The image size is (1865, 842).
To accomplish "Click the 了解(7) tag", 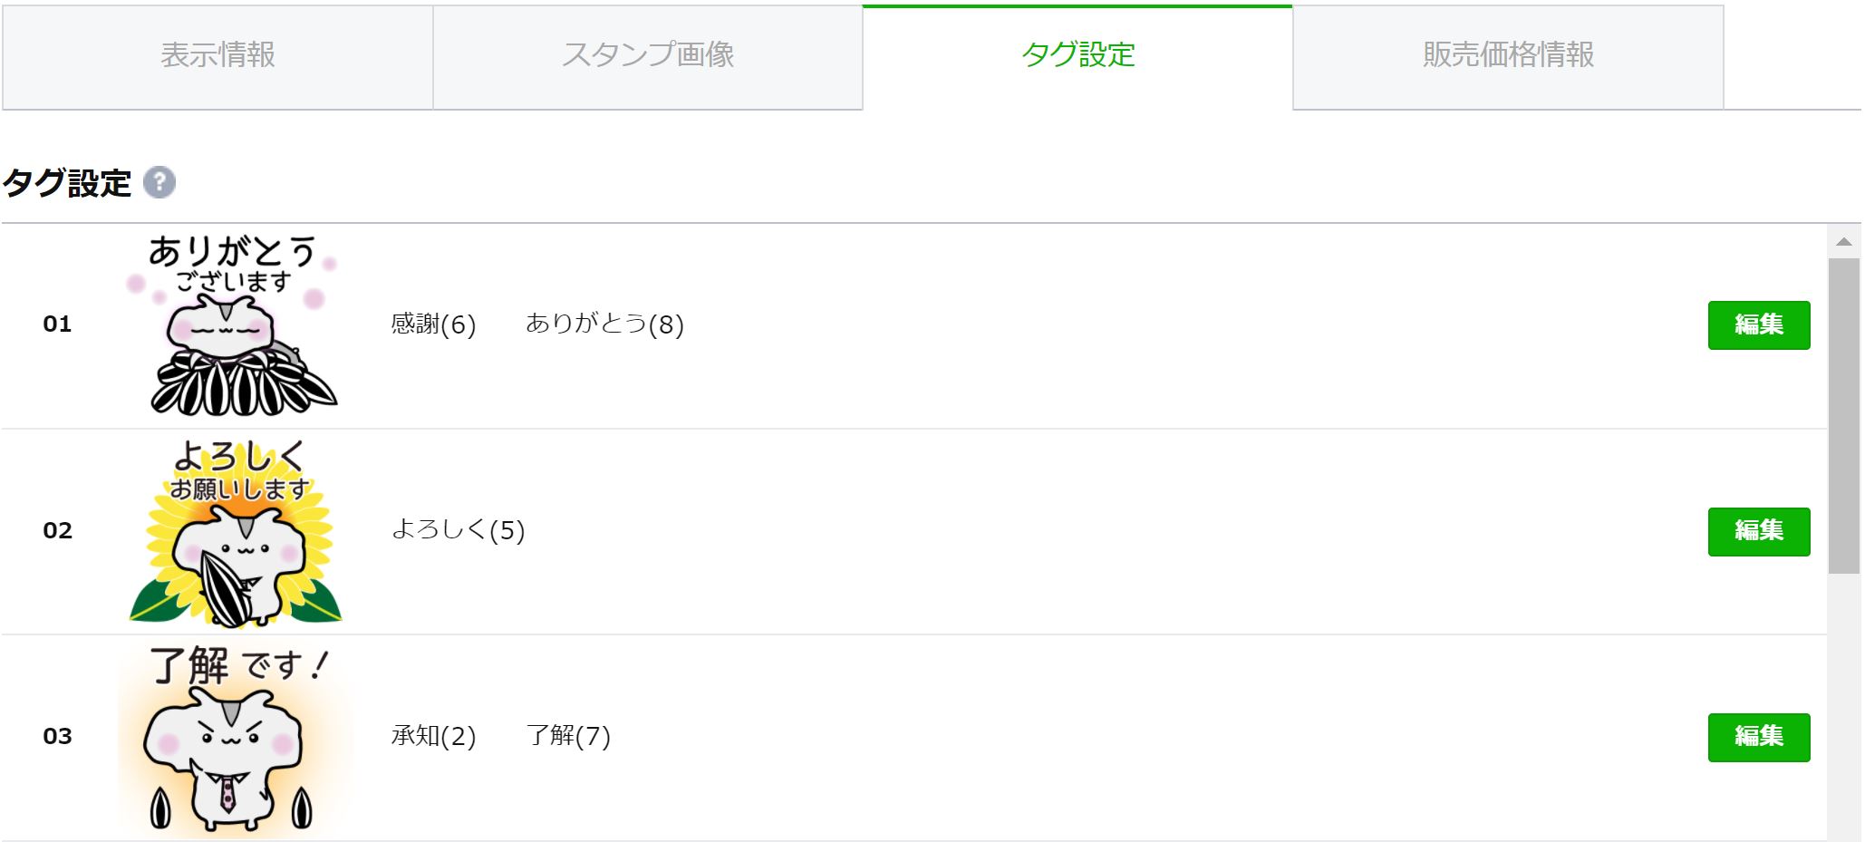I will pyautogui.click(x=568, y=735).
